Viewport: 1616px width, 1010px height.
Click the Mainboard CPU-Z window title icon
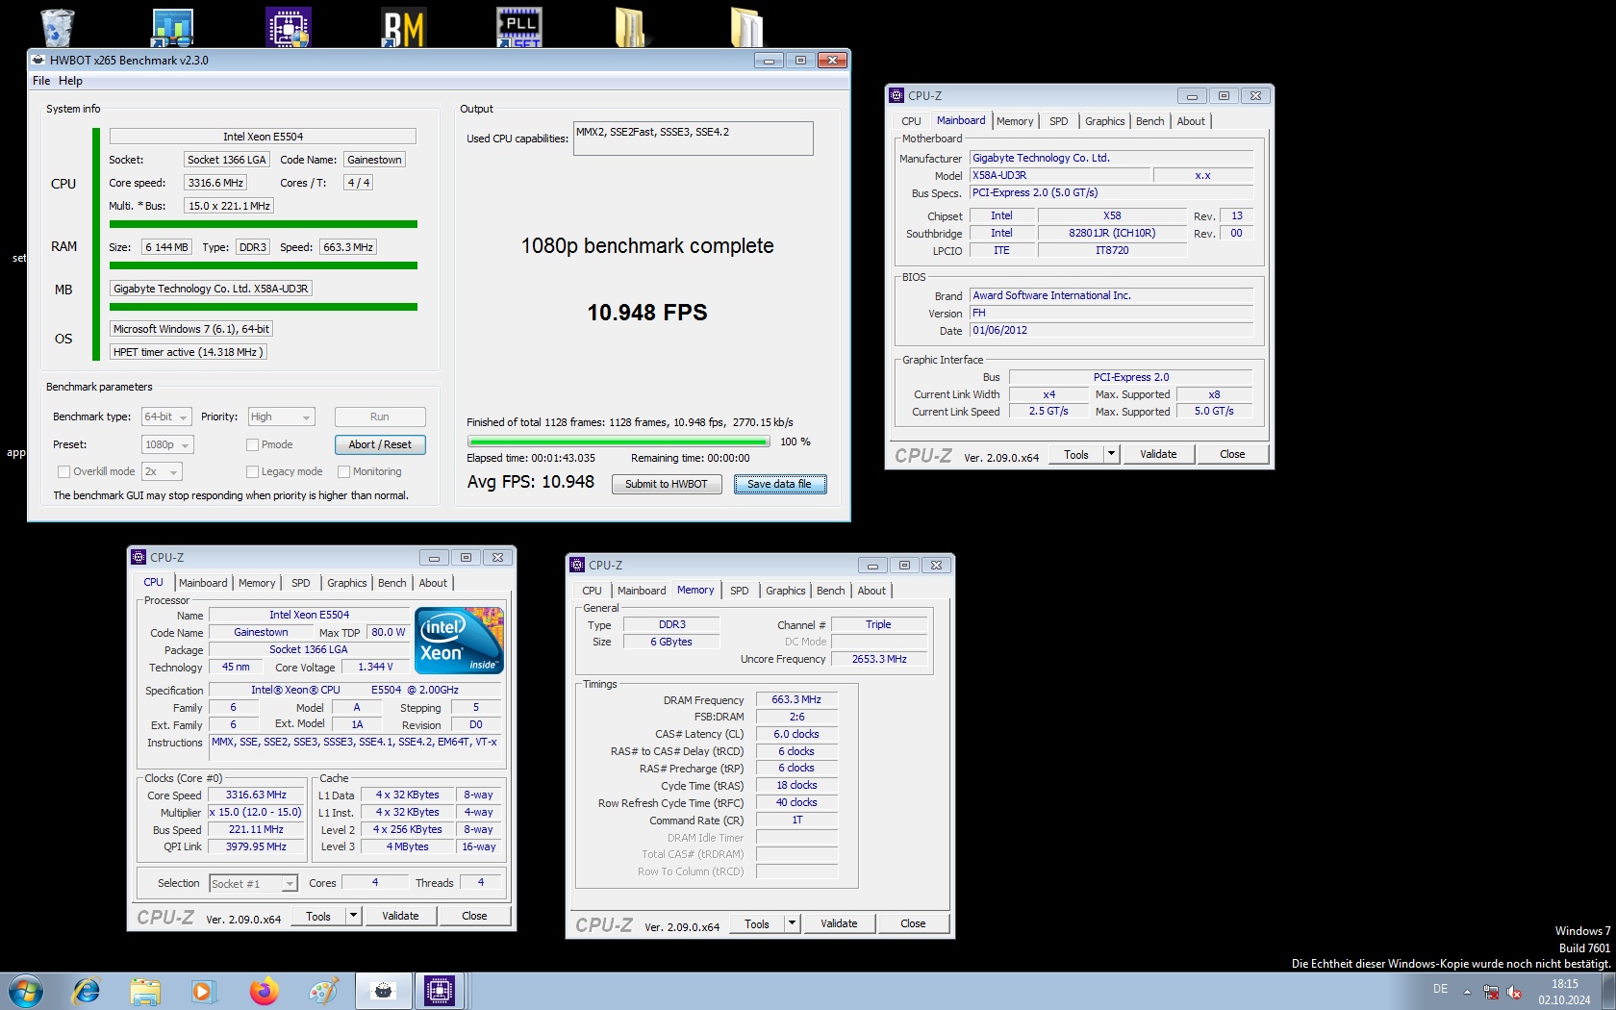pos(896,95)
